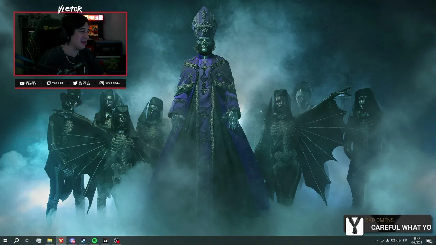Image resolution: width=436 pixels, height=245 pixels.
Task: Click the Instagram logo in stream overlay
Action: pos(102,83)
